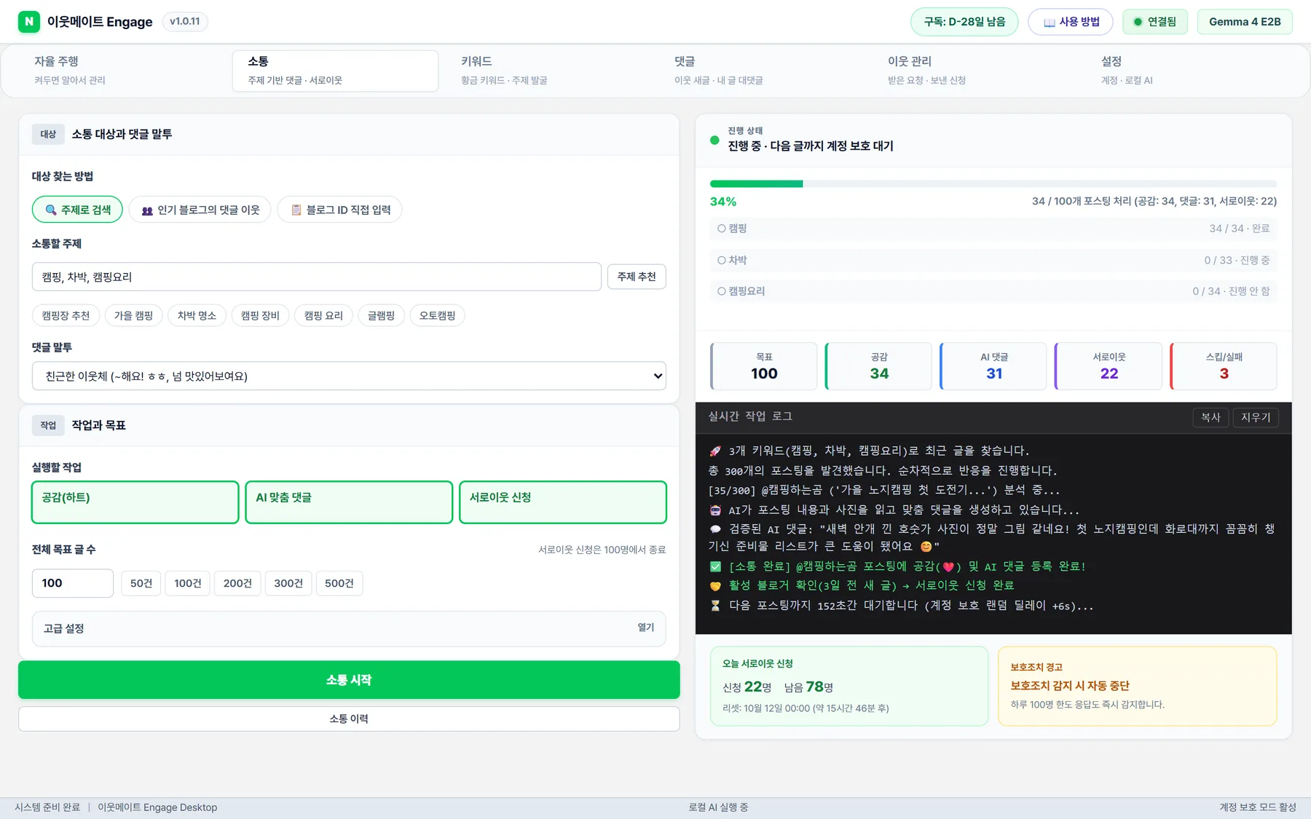Click the hourglass icon in the log

click(x=715, y=606)
